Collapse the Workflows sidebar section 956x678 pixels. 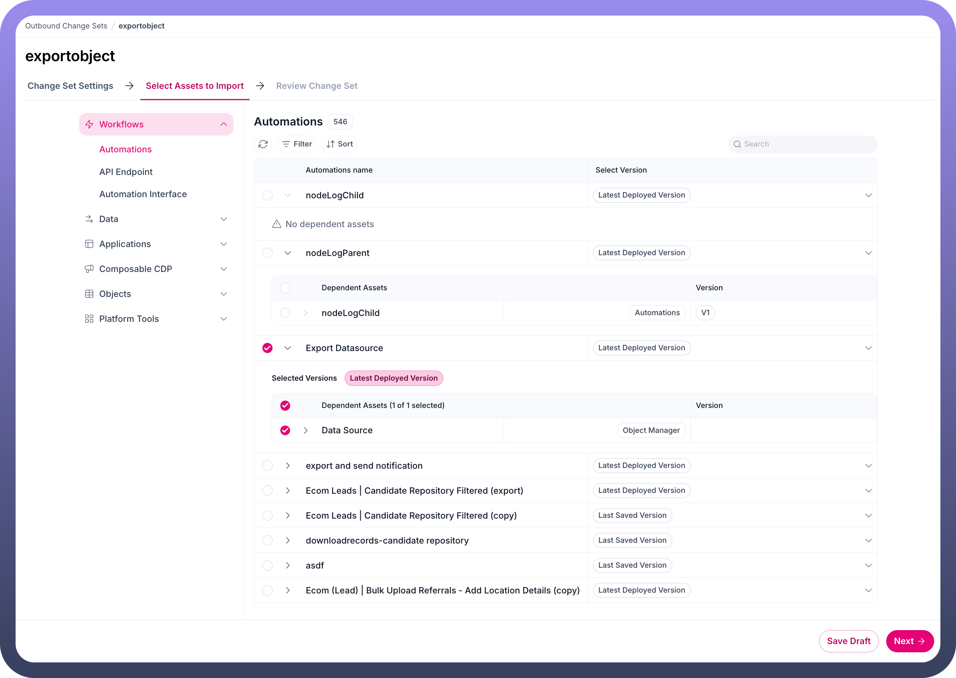[x=223, y=124]
